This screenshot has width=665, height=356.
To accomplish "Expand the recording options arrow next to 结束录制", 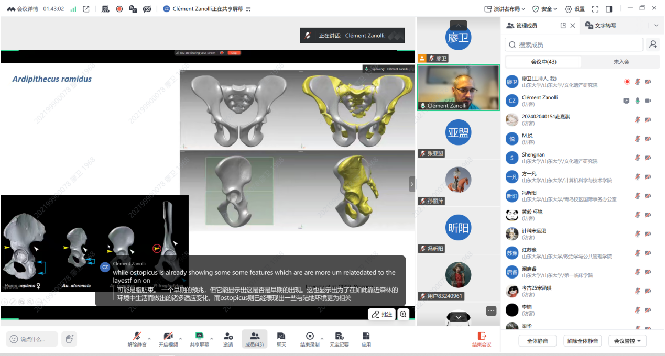I will (x=322, y=338).
